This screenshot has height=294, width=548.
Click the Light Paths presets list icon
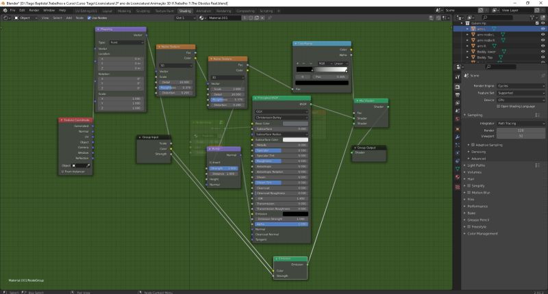[538, 165]
